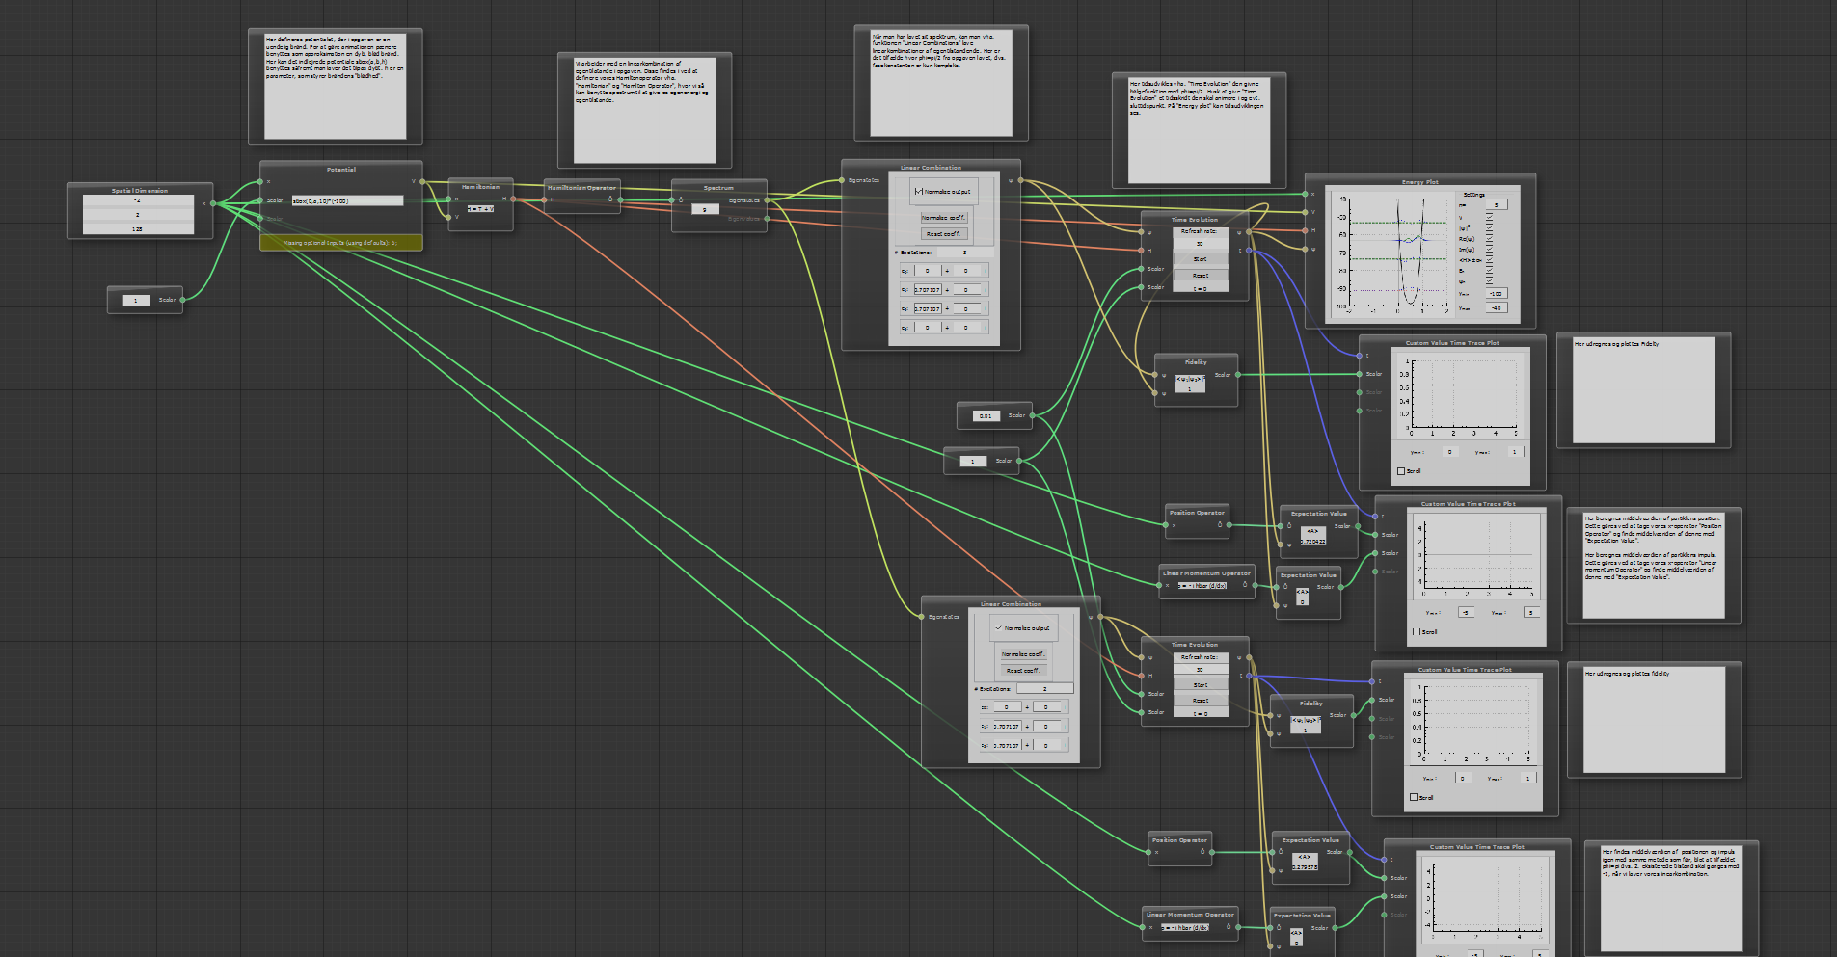Image resolution: width=1837 pixels, height=957 pixels.
Task: Click the refresh rate field 30 in upper Time Evolution
Action: 1200,244
